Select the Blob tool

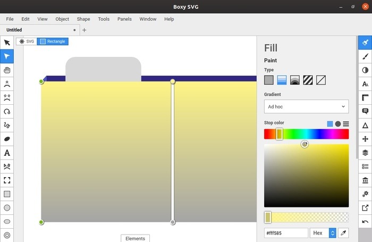[7, 139]
